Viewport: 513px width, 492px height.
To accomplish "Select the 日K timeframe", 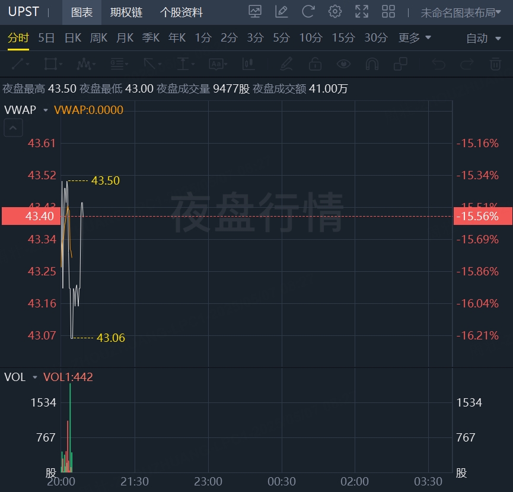I will [73, 37].
